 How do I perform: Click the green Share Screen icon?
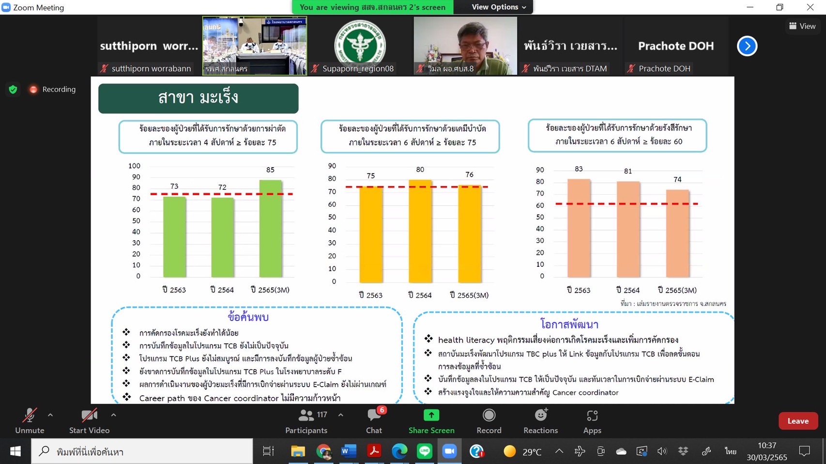(x=431, y=416)
